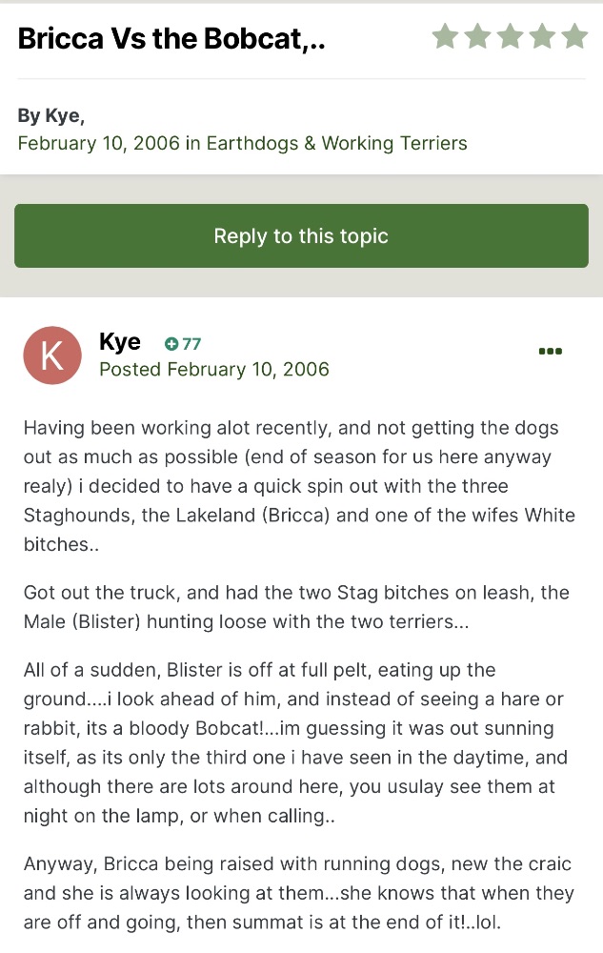The height and width of the screenshot is (953, 603).
Task: Select the third rating star
Action: coord(510,37)
